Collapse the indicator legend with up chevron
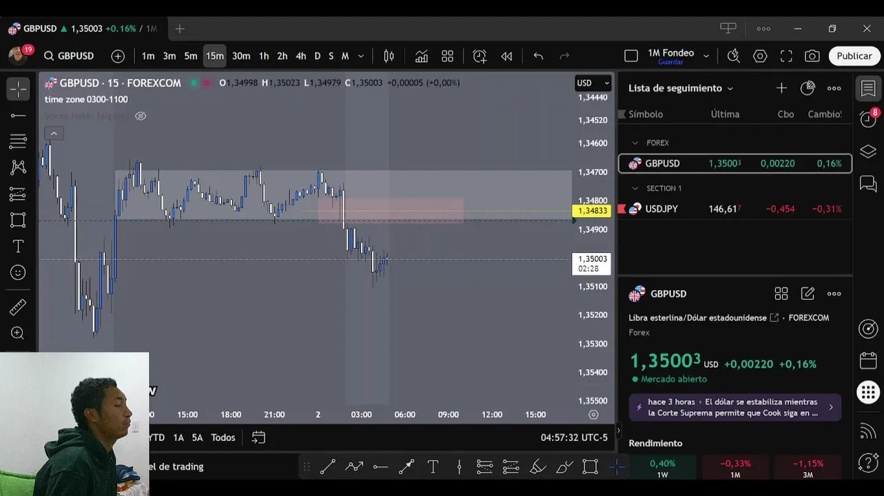The height and width of the screenshot is (496, 884). [x=54, y=133]
